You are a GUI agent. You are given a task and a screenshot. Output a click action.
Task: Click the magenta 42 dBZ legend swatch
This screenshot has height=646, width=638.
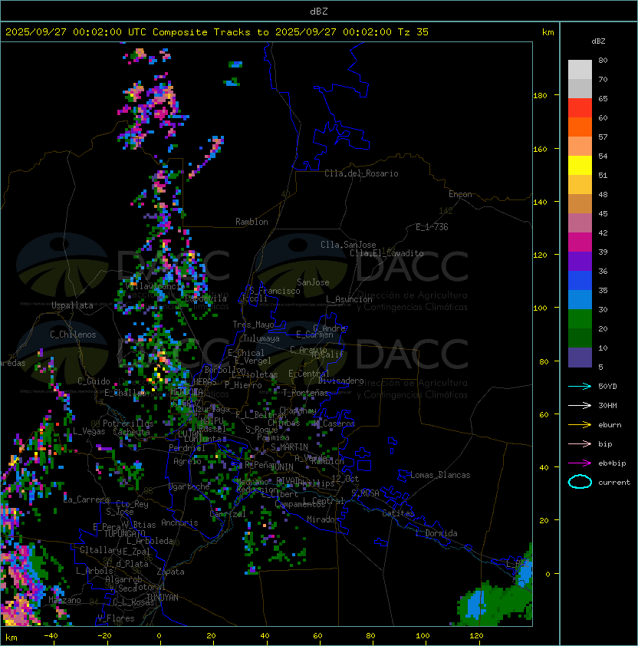tap(580, 242)
